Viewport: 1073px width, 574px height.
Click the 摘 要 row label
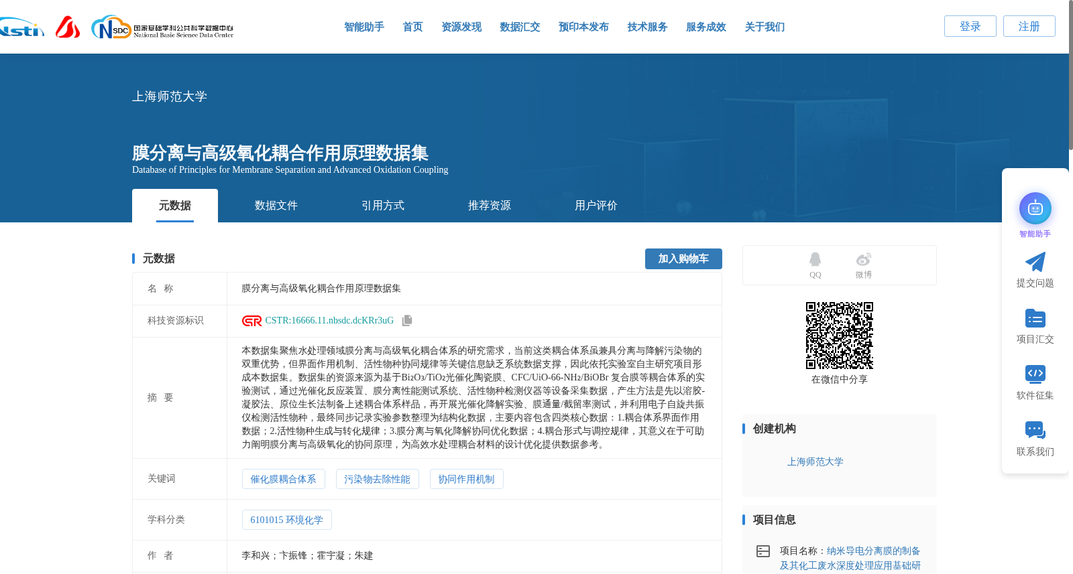click(160, 398)
